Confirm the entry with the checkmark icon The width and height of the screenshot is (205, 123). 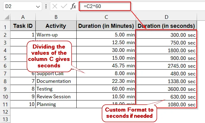[x=64, y=6]
